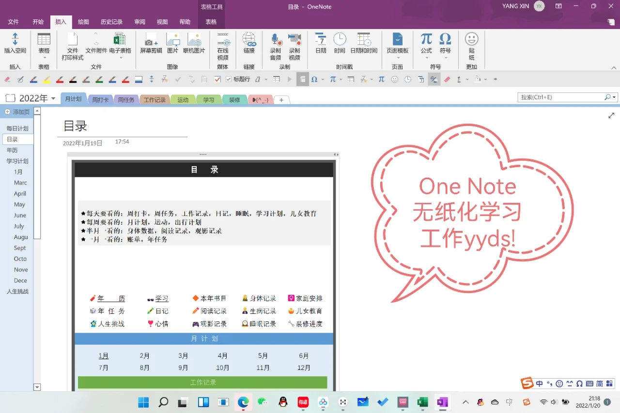620x413 pixels.
Task: Open the 周打卡 section tab
Action: tap(100, 100)
